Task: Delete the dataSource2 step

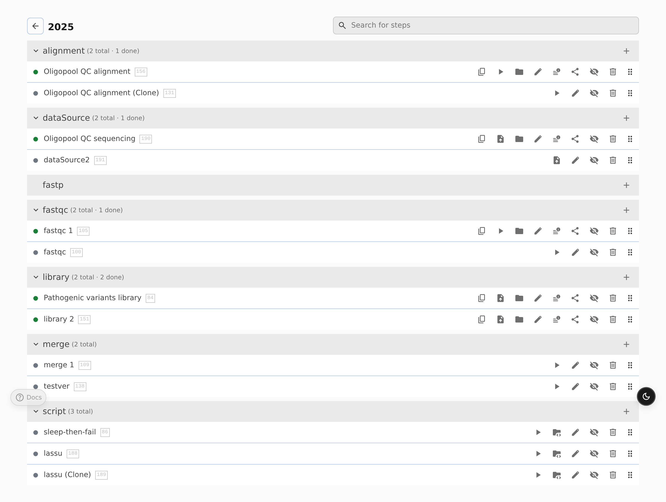Action: coord(613,160)
